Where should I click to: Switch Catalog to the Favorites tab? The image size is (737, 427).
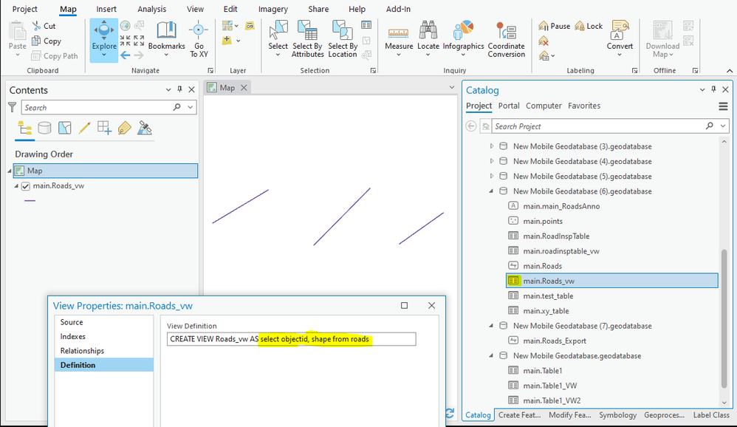tap(584, 106)
